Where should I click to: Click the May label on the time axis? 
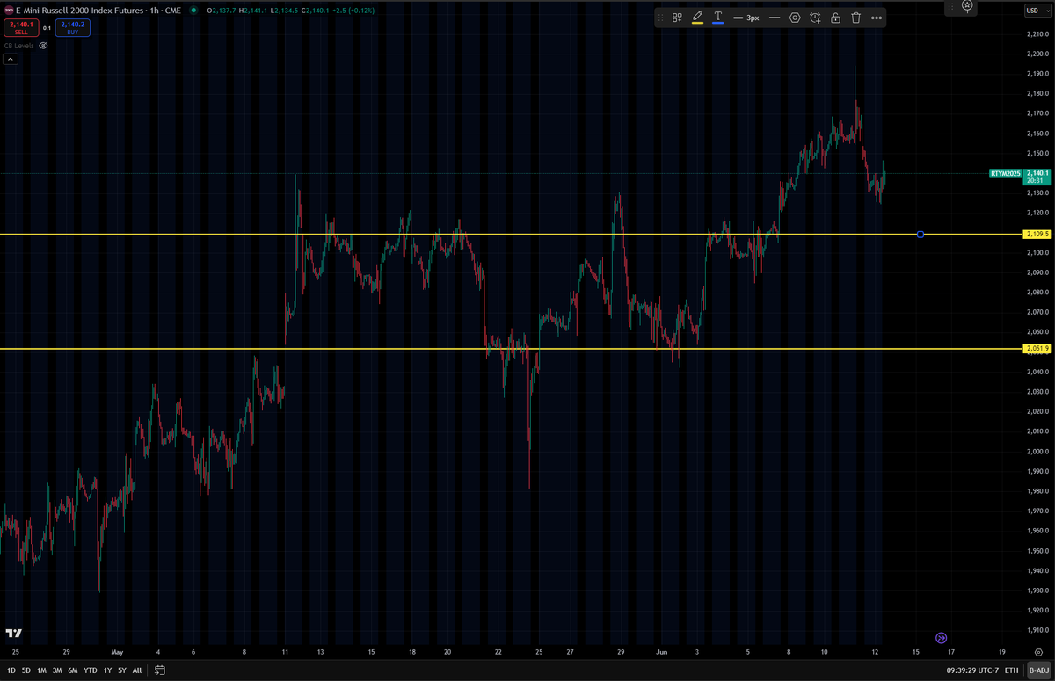tap(118, 653)
